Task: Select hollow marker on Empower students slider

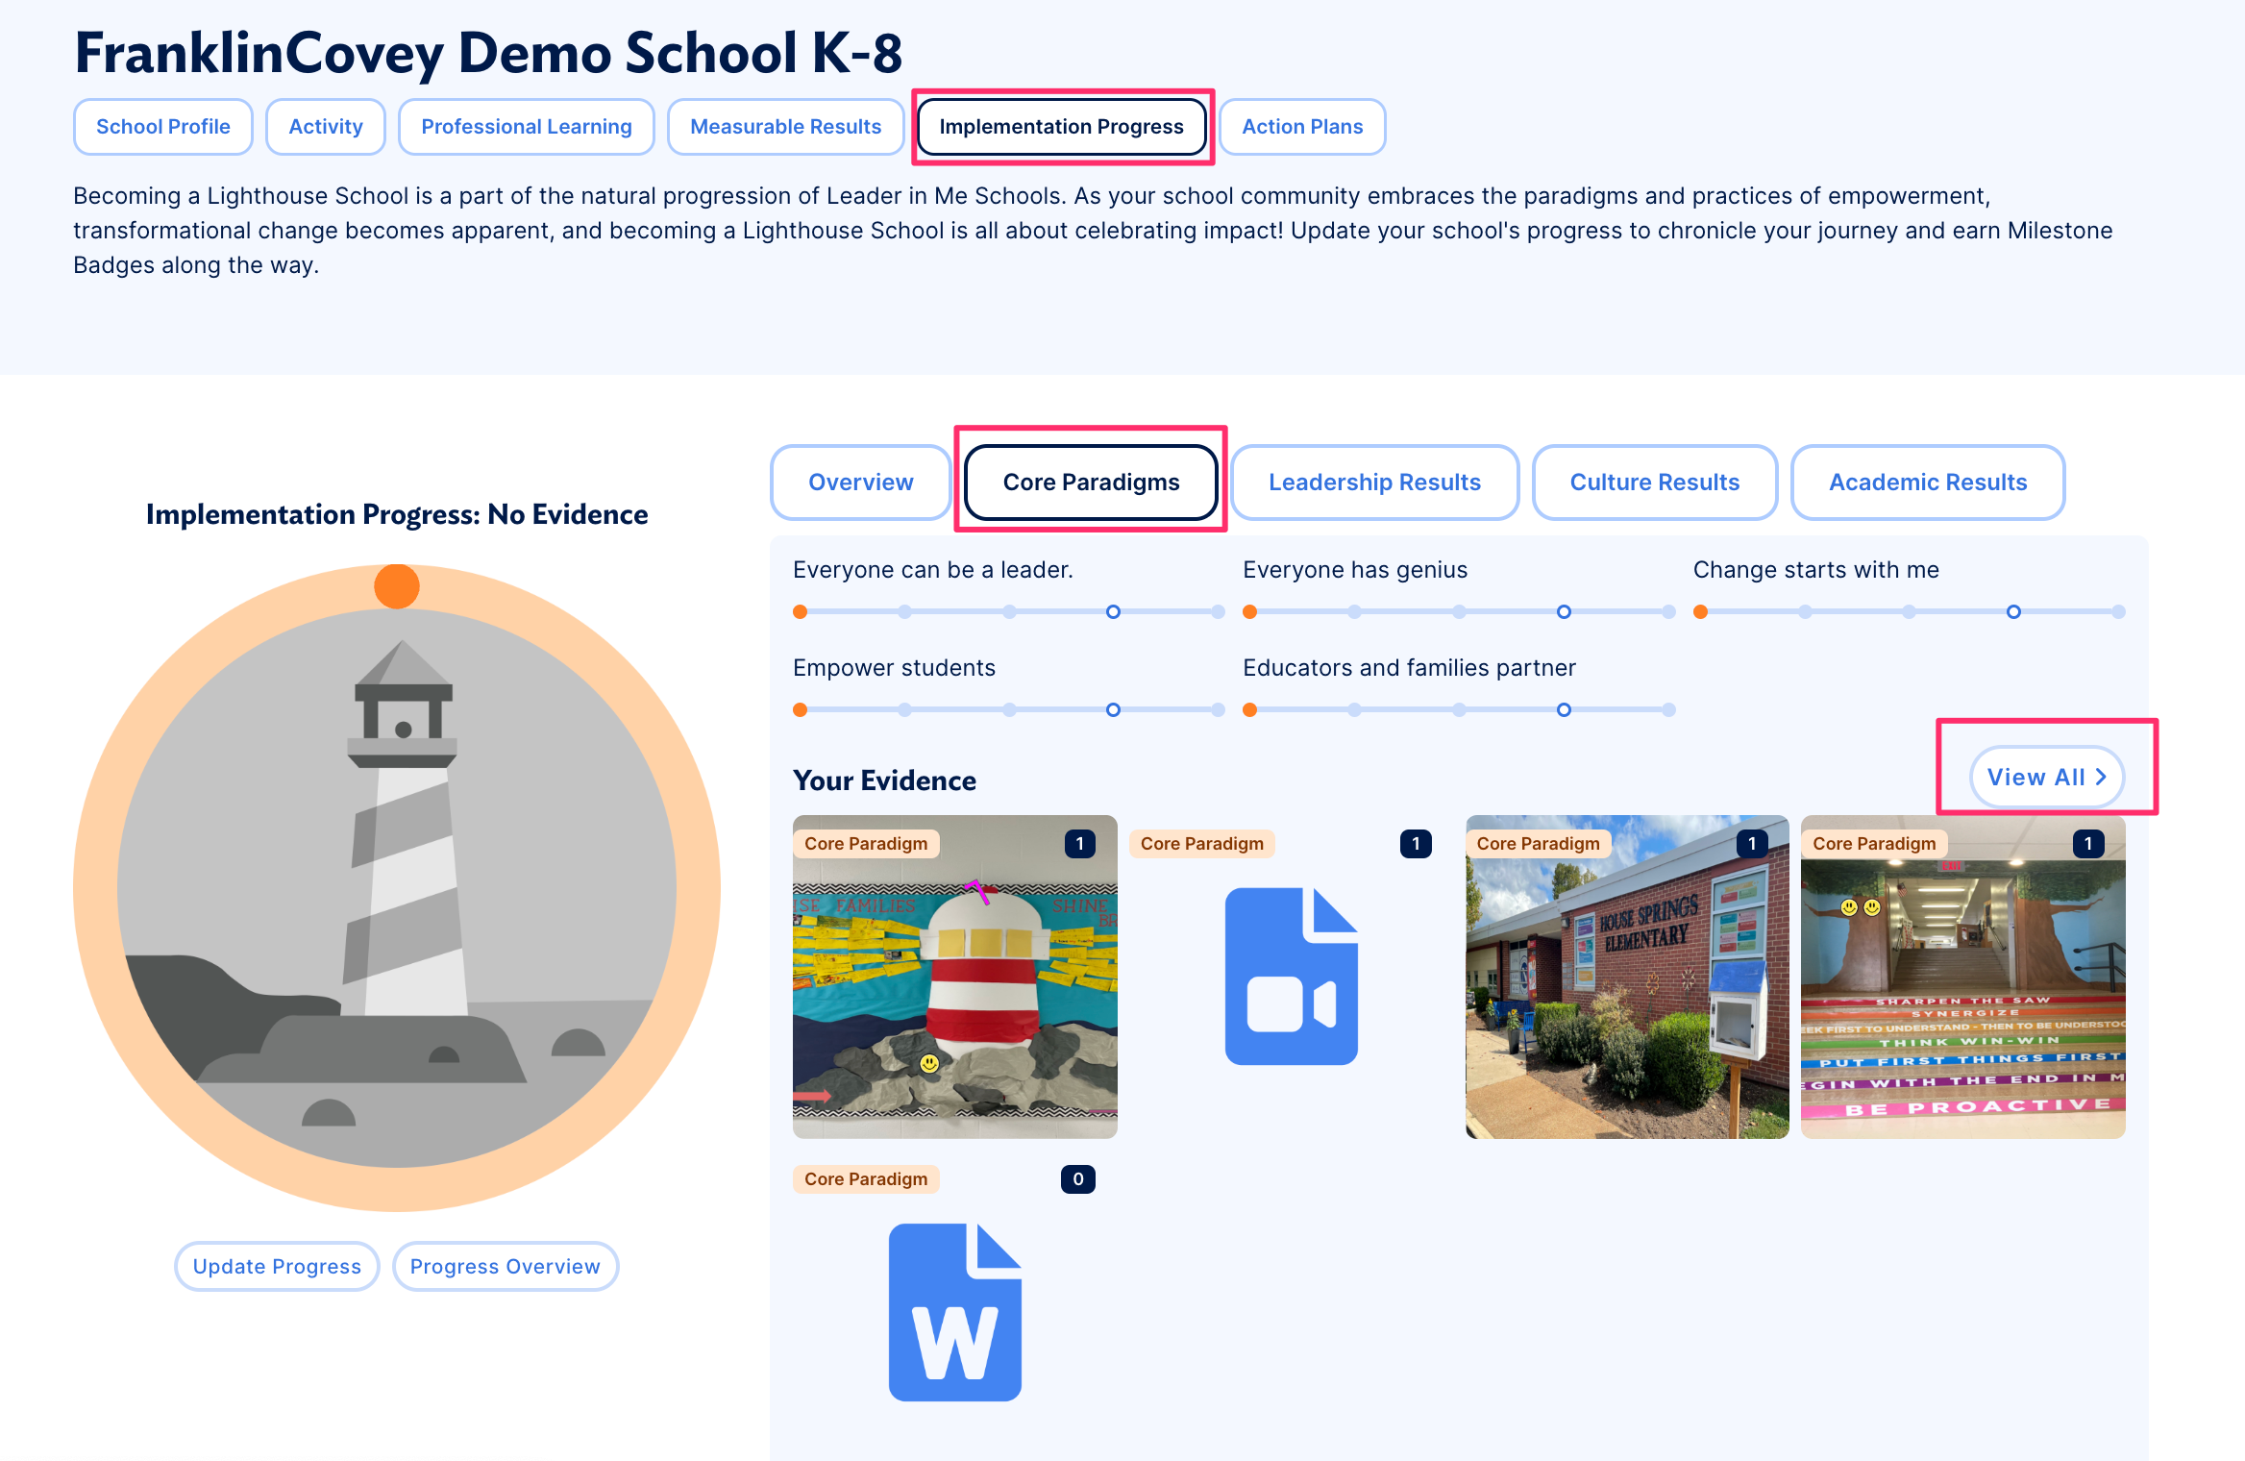Action: pyautogui.click(x=1113, y=710)
